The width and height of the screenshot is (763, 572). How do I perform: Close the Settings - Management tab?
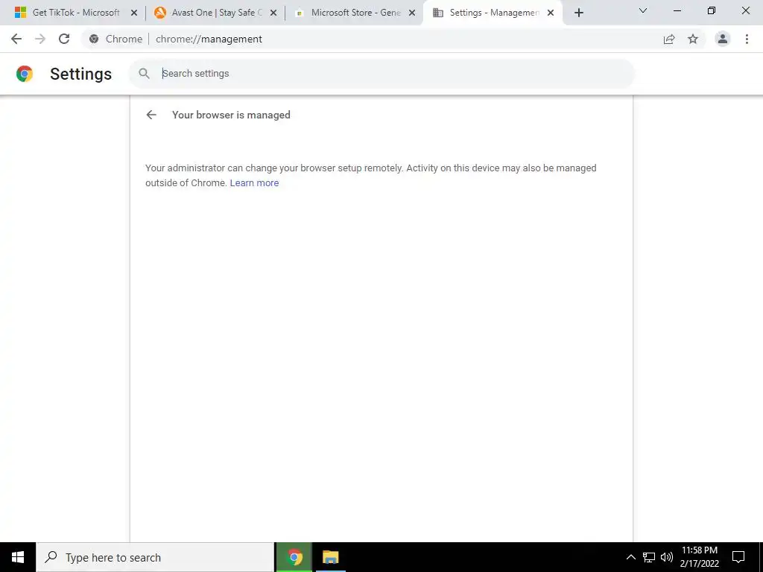click(551, 13)
